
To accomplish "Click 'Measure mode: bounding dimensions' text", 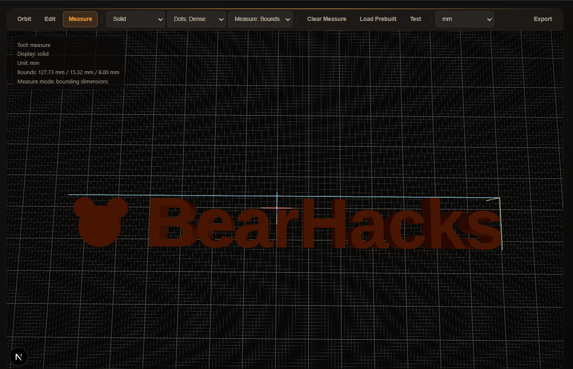I will (x=63, y=81).
